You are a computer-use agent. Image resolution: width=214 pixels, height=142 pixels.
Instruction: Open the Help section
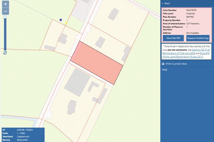[164, 70]
